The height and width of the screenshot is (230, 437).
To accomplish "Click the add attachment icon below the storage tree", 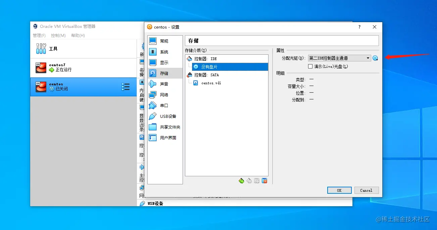I will pos(257,181).
